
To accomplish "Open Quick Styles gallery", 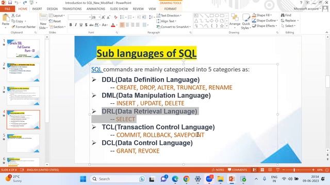I will coord(245,22).
